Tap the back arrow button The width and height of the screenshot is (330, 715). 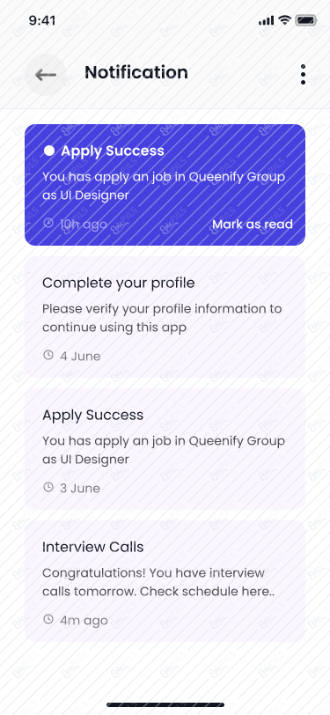tap(46, 75)
